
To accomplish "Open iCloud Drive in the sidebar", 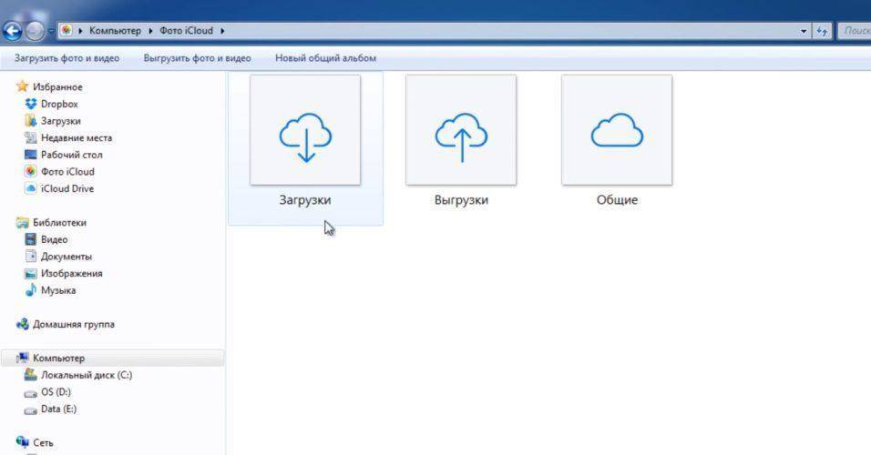I will (67, 188).
